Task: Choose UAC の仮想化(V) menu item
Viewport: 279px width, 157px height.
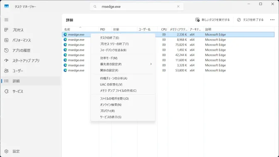Action: point(123,84)
